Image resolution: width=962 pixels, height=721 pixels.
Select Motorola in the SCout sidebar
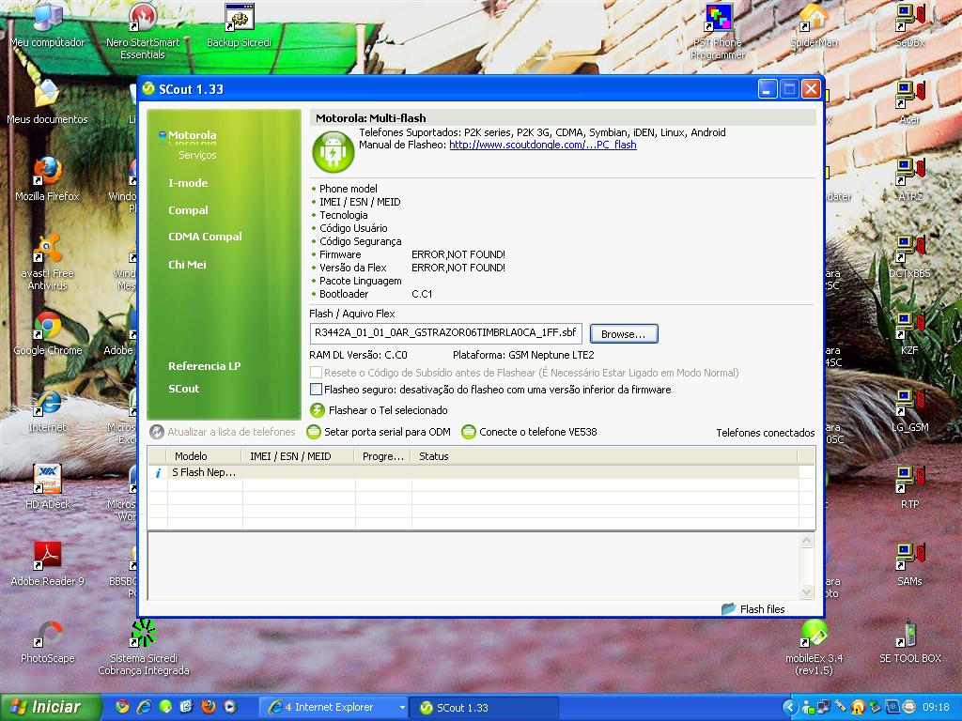192,135
